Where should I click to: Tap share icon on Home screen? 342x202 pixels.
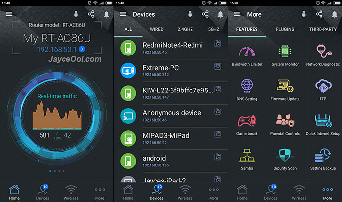[91, 14]
